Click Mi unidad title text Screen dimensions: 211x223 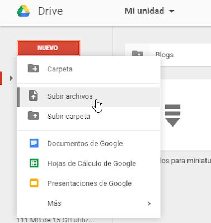[144, 11]
